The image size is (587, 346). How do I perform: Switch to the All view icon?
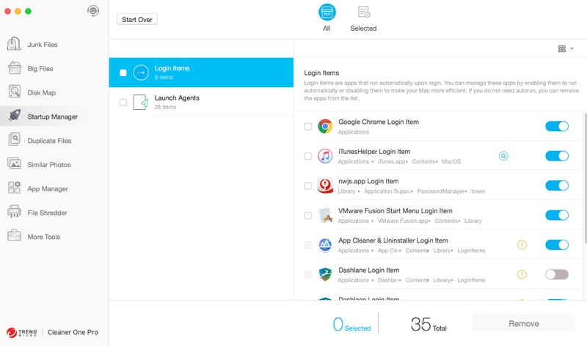point(327,12)
